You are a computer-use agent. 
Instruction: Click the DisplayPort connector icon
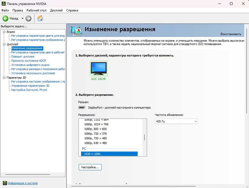pos(82,107)
